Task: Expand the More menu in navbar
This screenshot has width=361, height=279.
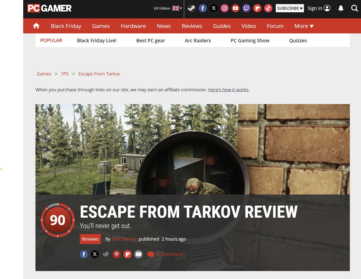Action: click(304, 26)
